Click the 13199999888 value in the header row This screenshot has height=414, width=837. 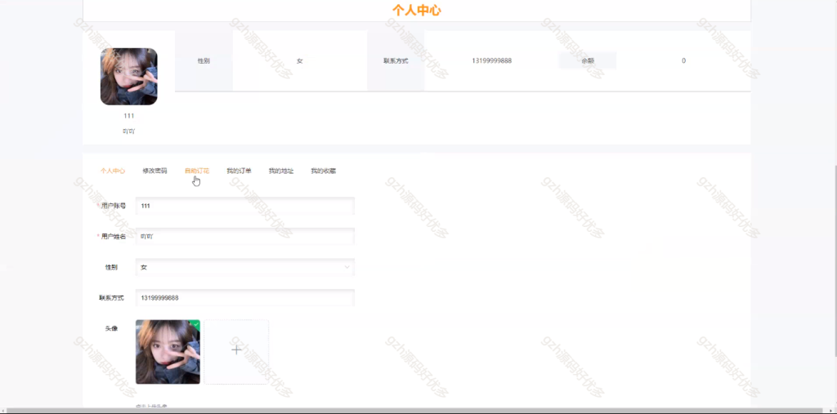(491, 60)
